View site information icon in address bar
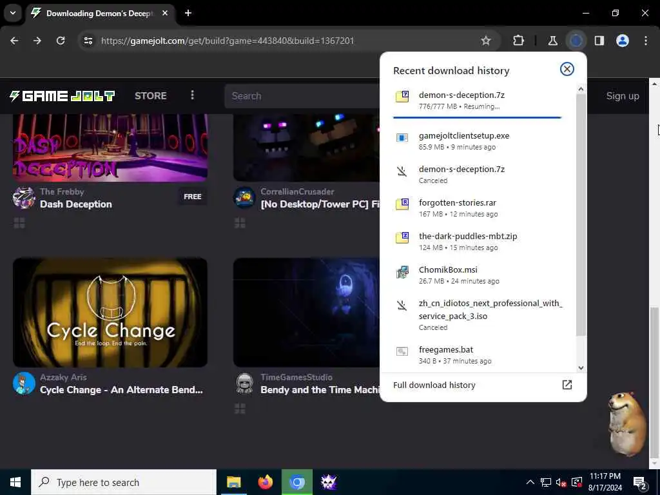 pyautogui.click(x=88, y=41)
